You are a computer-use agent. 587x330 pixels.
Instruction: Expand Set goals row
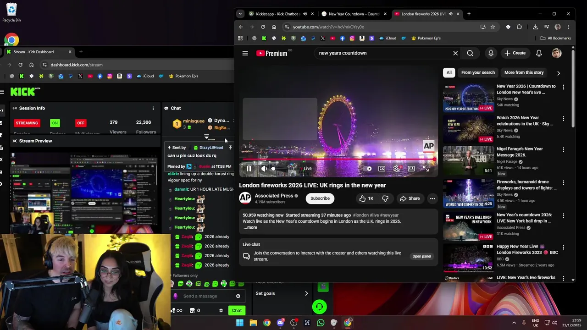[282, 293]
